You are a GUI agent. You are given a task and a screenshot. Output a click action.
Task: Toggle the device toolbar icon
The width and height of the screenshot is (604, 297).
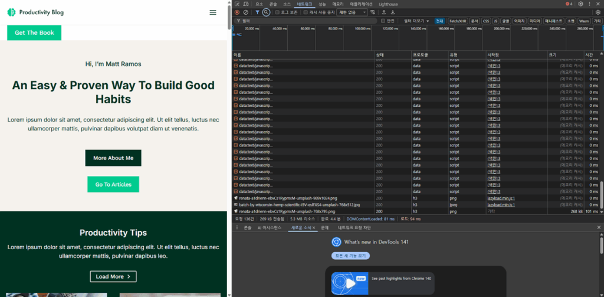(x=245, y=4)
